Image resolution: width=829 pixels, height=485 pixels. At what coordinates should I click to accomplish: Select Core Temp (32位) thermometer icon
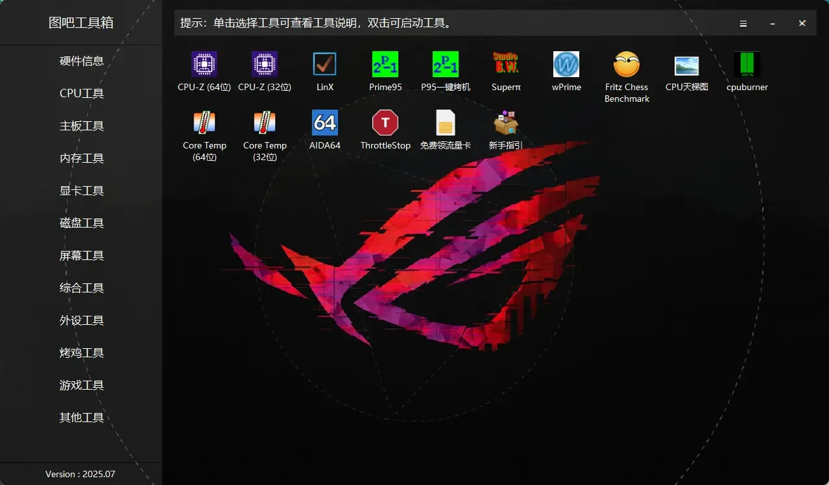(265, 123)
